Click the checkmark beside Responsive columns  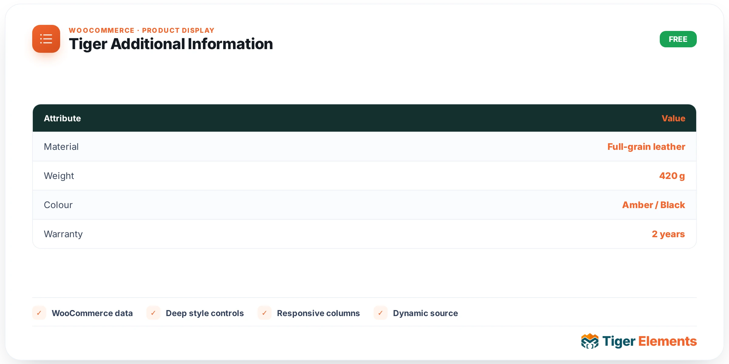[x=265, y=313]
